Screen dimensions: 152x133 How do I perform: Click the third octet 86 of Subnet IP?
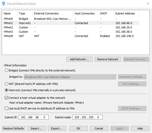[37, 117]
